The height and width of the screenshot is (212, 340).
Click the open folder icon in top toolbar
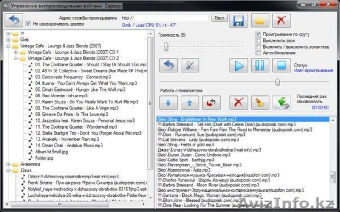(x=260, y=20)
